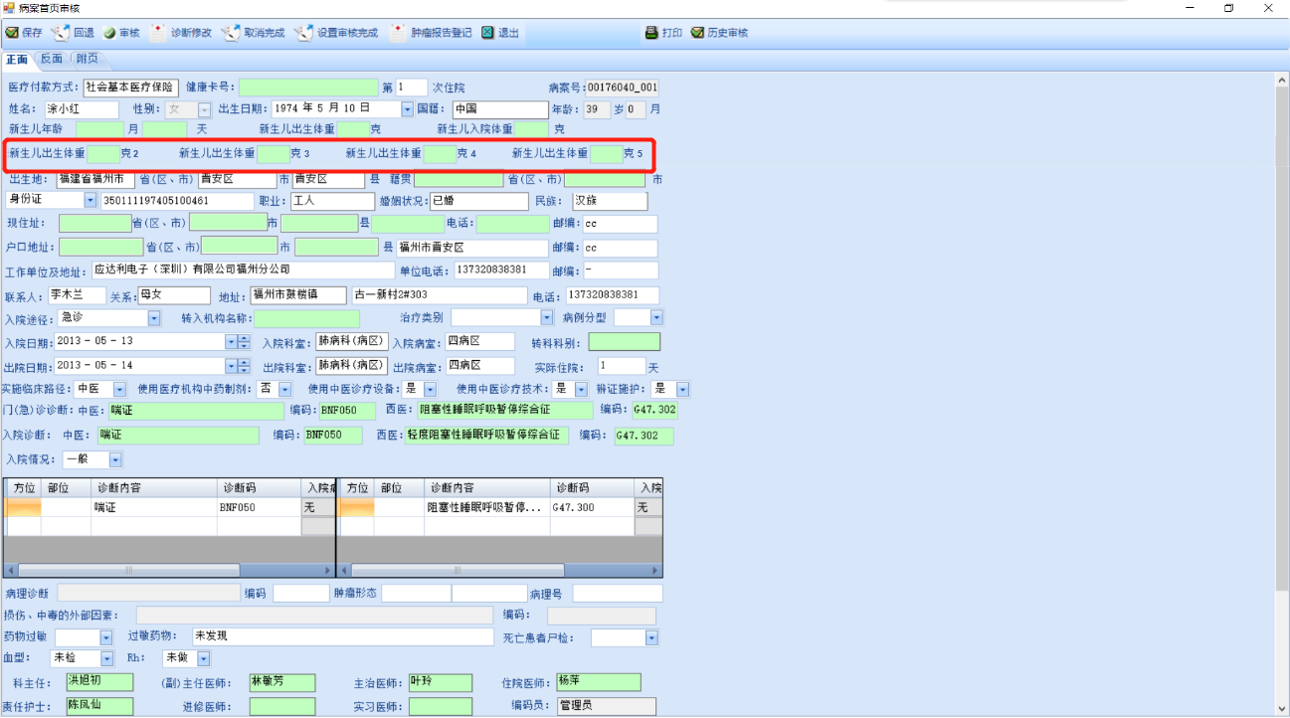
Task: Click the 入院病室 field showing 四病区
Action: pos(480,341)
